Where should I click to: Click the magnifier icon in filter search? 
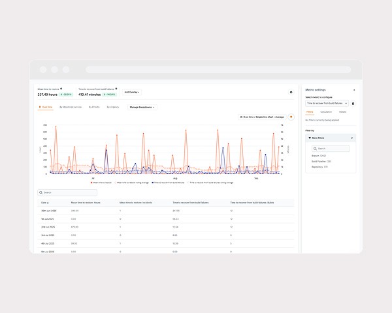315,149
